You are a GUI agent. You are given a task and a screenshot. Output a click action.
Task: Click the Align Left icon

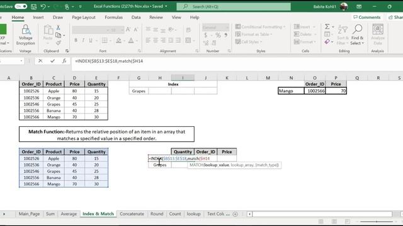149,40
